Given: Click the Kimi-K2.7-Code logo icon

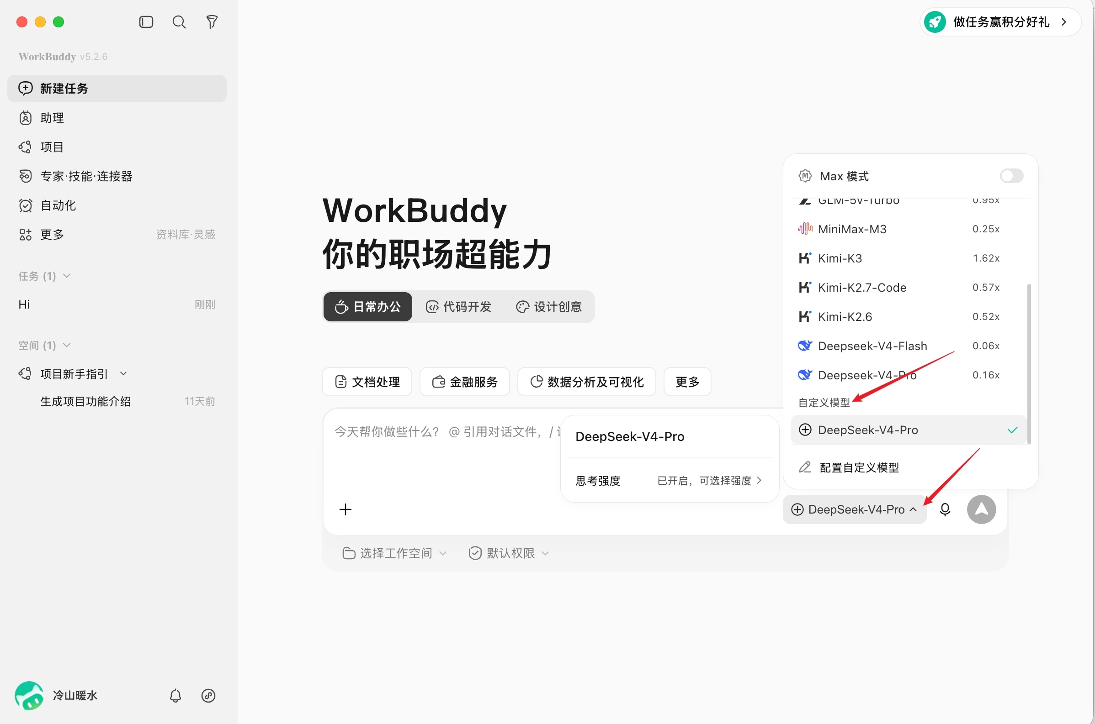Looking at the screenshot, I should (x=805, y=287).
